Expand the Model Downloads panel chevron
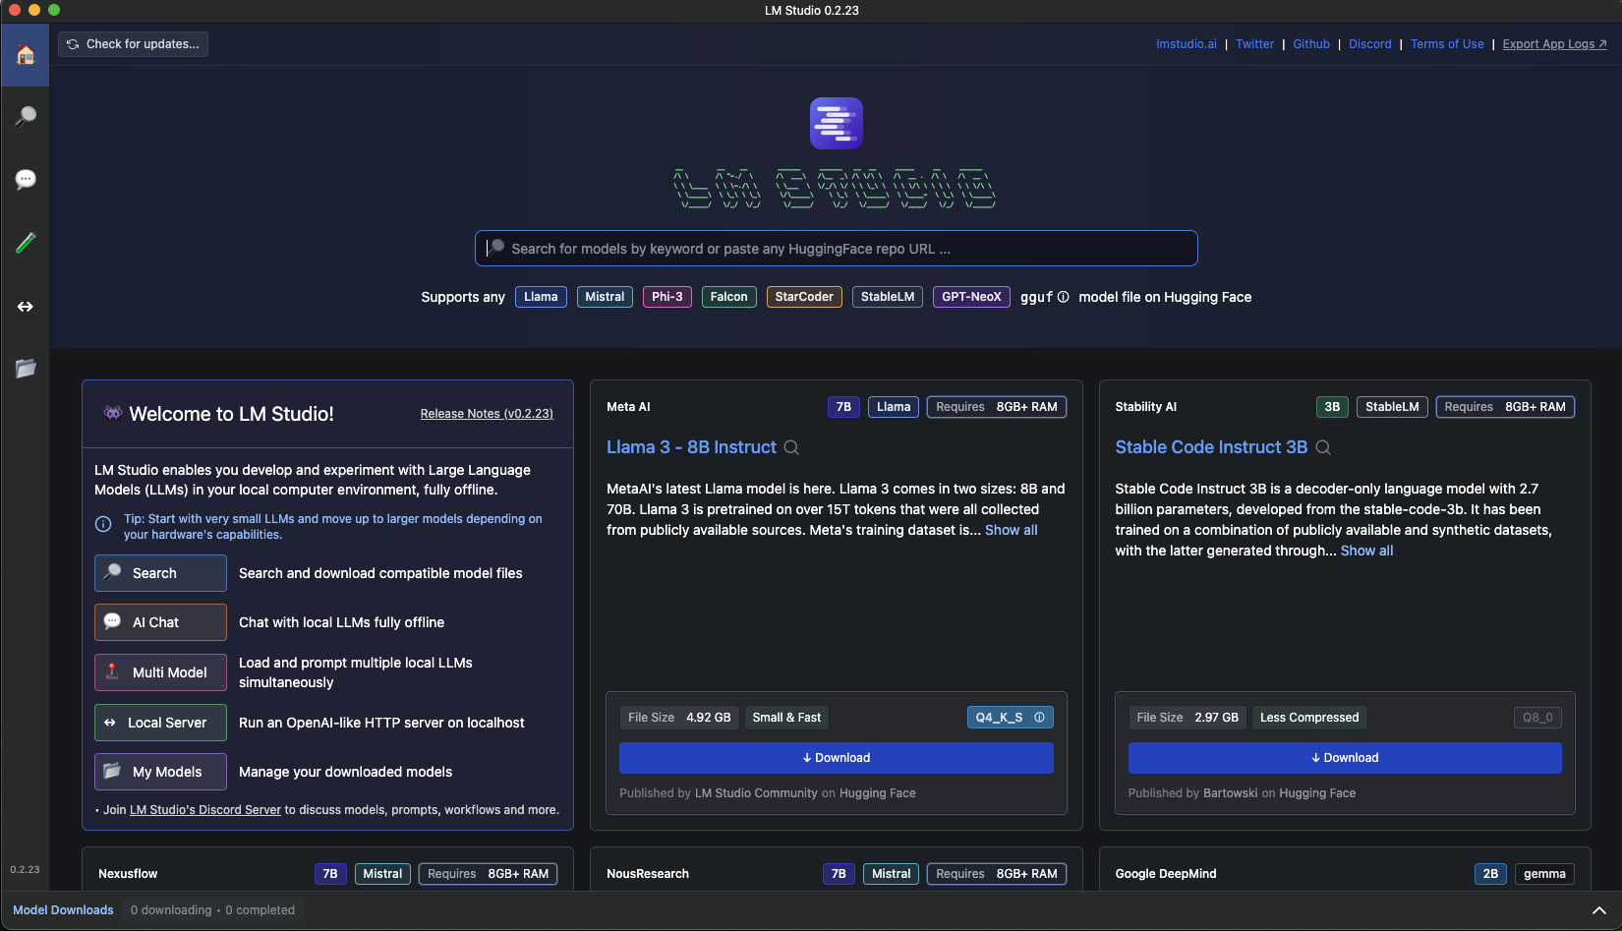The image size is (1622, 931). 1598,910
